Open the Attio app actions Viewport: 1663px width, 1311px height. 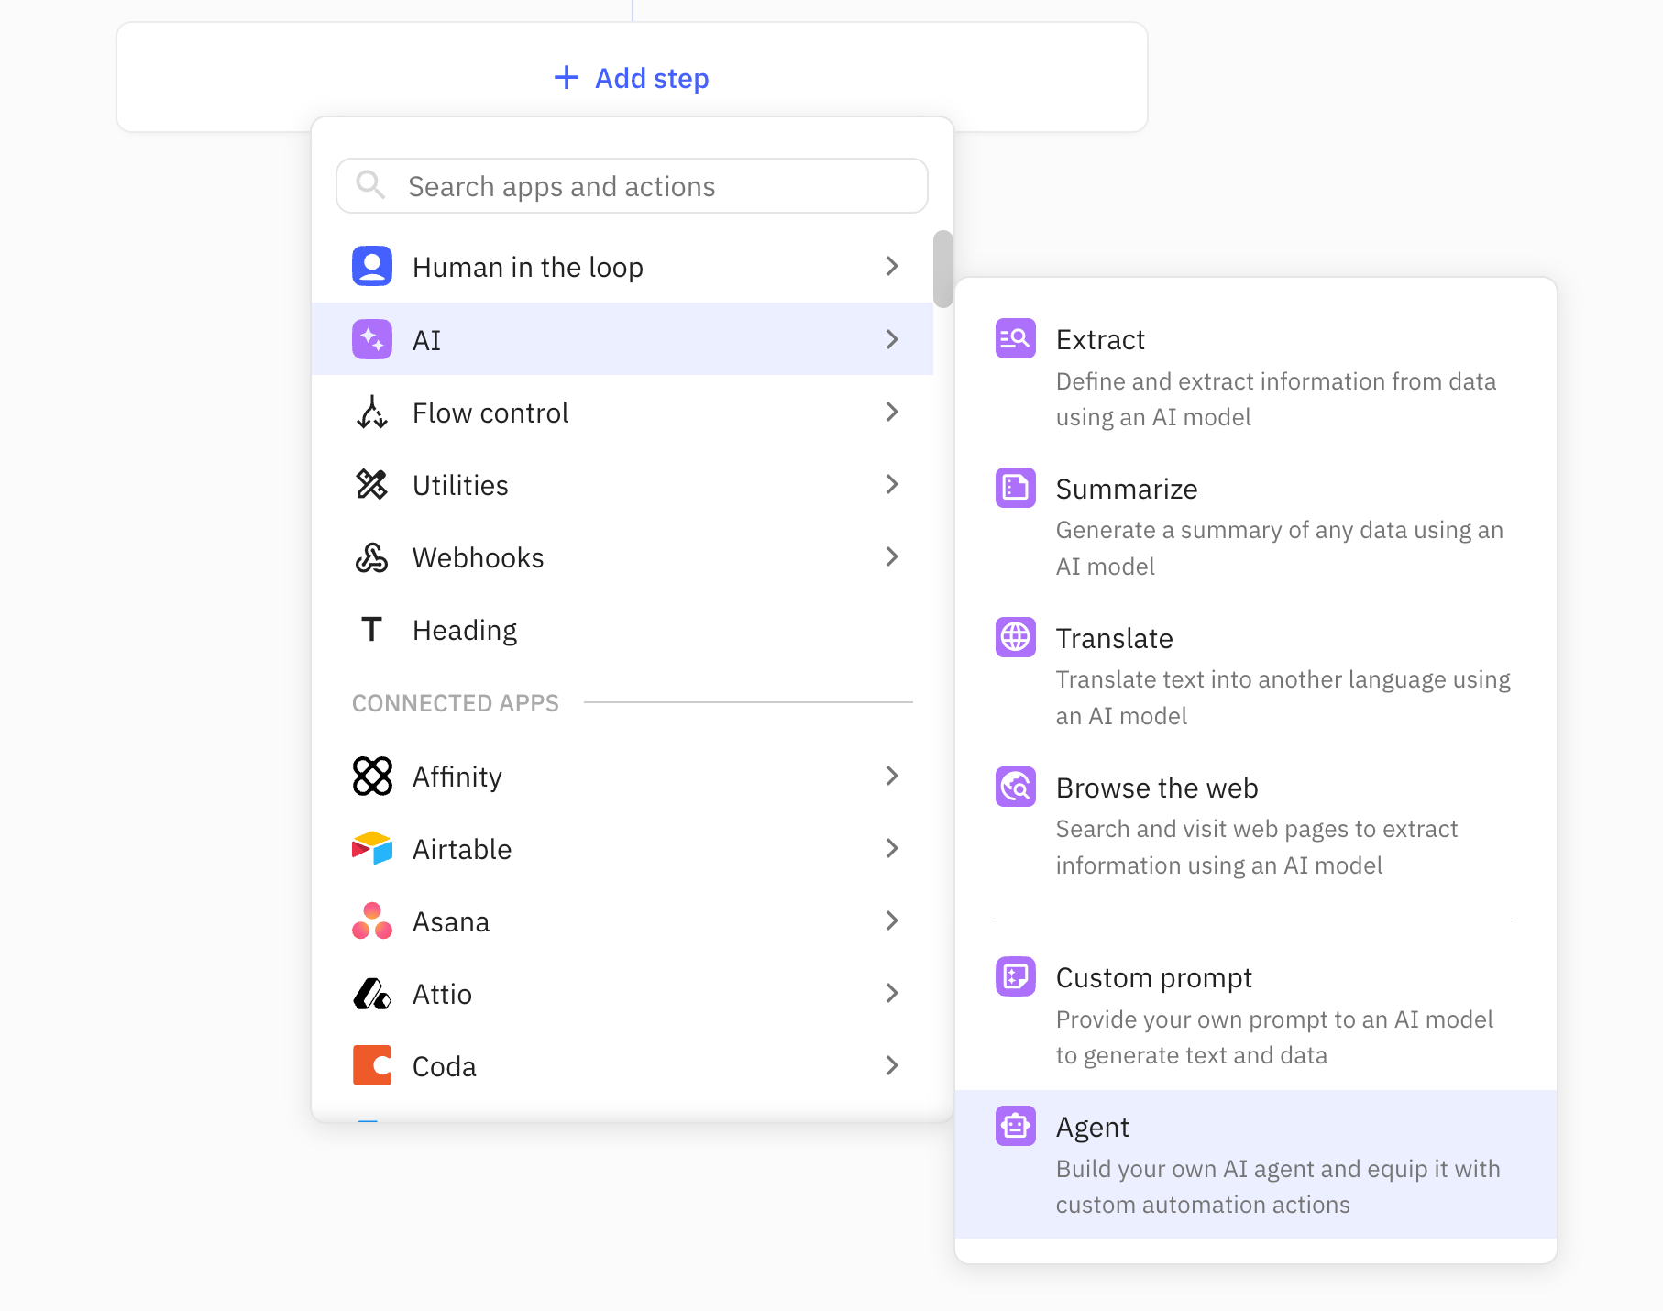(x=622, y=994)
